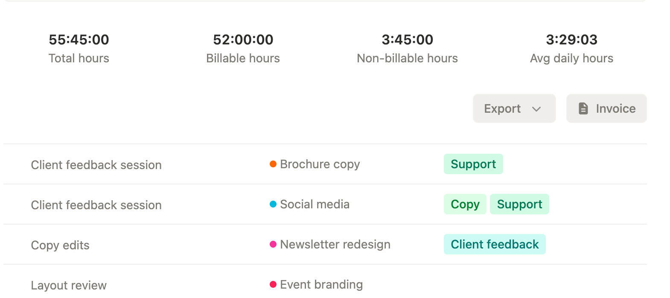Image resolution: width=670 pixels, height=298 pixels.
Task: Click the Support tag on the Brochure copy row
Action: [x=473, y=164]
